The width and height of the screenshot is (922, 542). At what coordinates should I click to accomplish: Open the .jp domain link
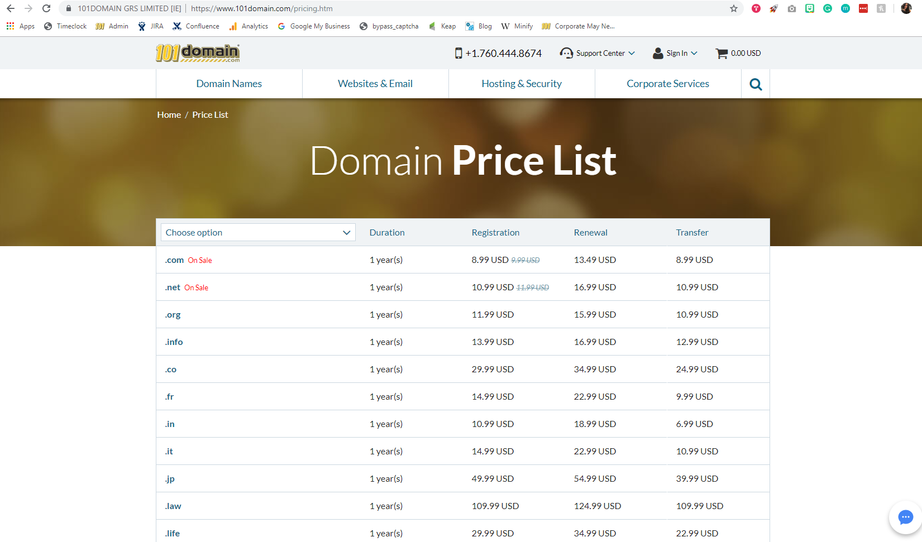[x=170, y=479]
